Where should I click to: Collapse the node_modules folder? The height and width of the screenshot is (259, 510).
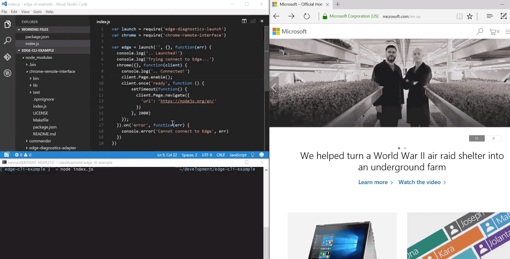click(x=39, y=58)
